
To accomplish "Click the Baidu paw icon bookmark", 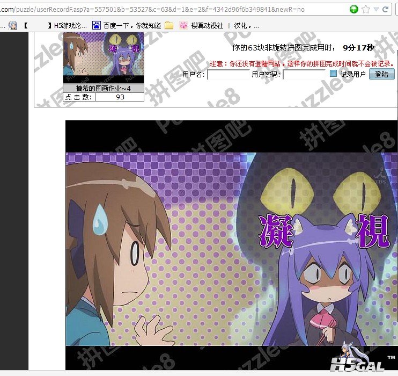I will point(97,25).
